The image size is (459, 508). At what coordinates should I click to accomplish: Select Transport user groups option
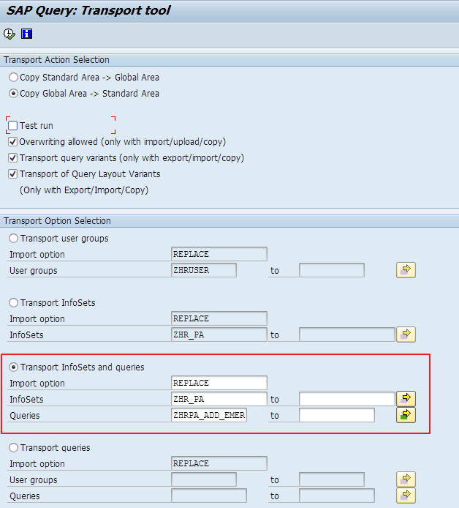[13, 239]
